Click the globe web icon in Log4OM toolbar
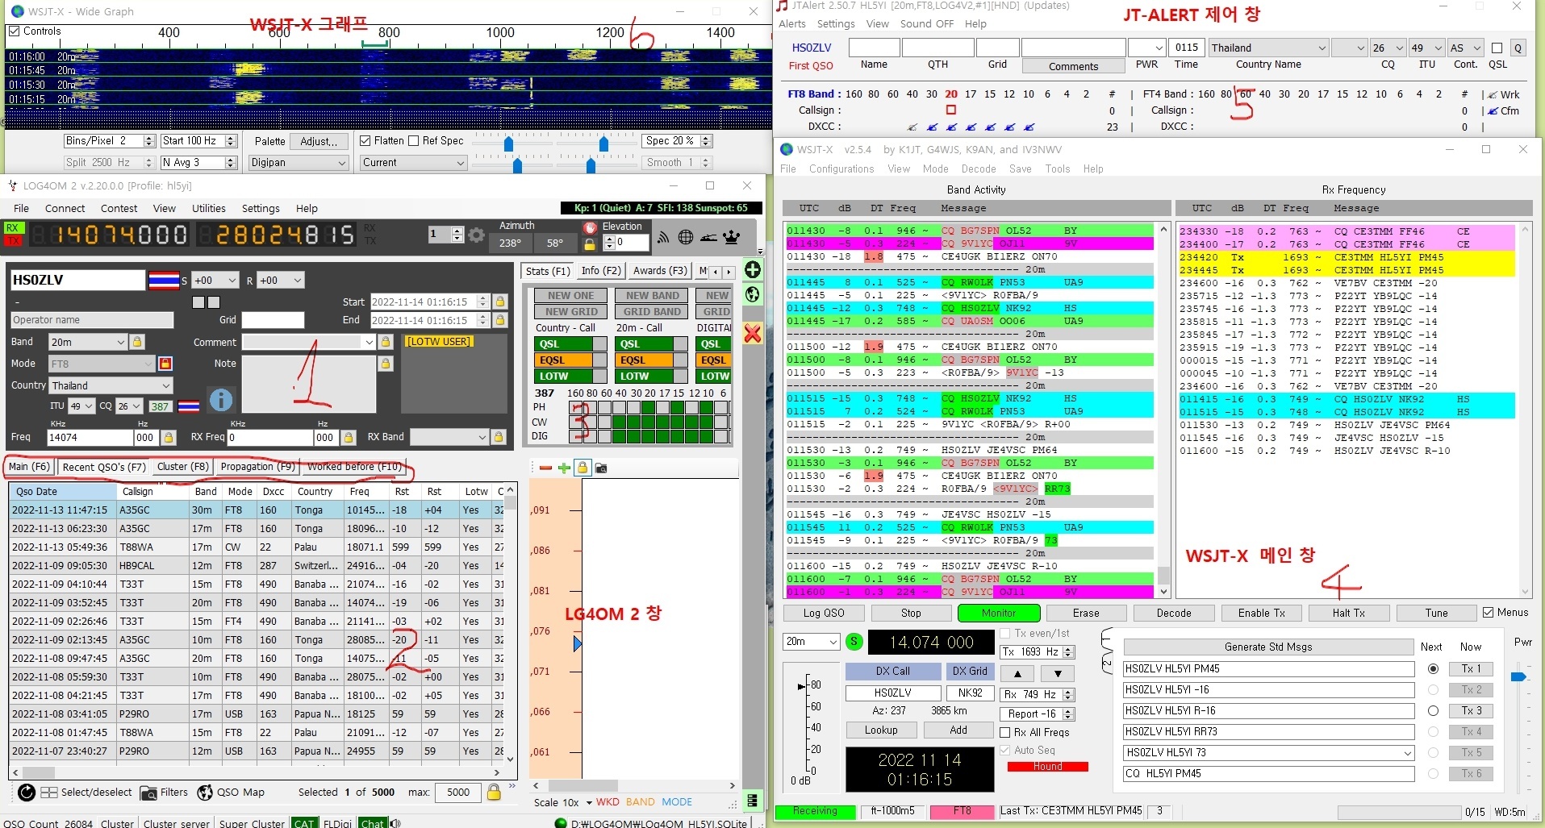The width and height of the screenshot is (1545, 828). (686, 237)
